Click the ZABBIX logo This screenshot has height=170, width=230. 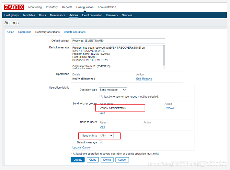click(14, 7)
